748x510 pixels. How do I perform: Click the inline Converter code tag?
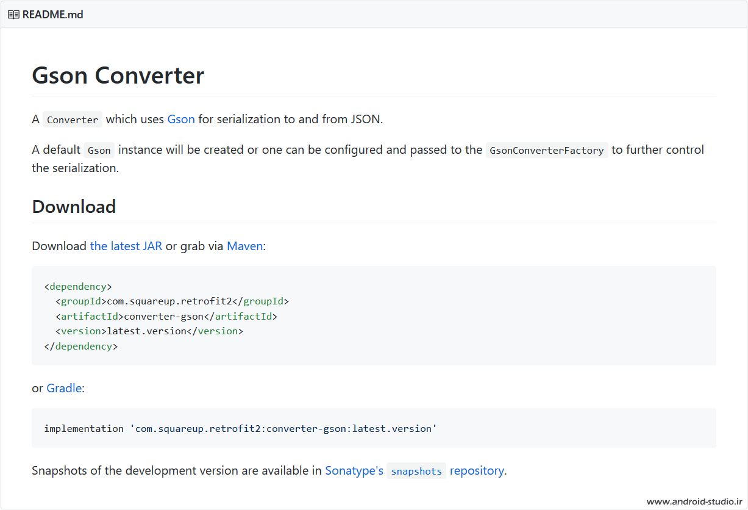point(73,120)
